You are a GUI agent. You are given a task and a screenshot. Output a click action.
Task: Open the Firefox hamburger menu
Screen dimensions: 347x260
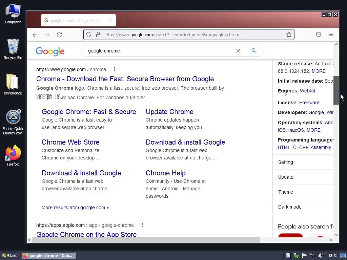point(331,35)
